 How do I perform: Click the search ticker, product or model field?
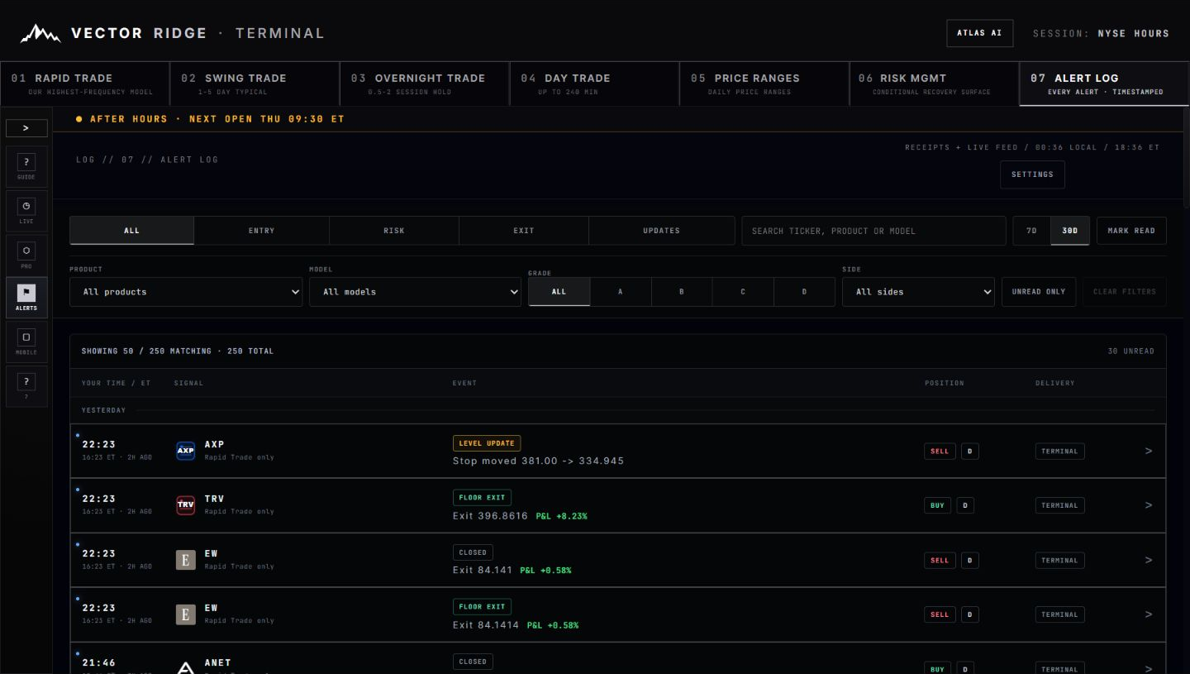point(874,231)
